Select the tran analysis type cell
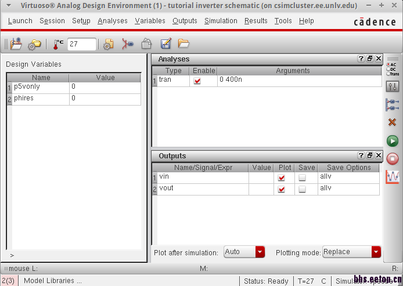The width and height of the screenshot is (403, 286). [173, 81]
